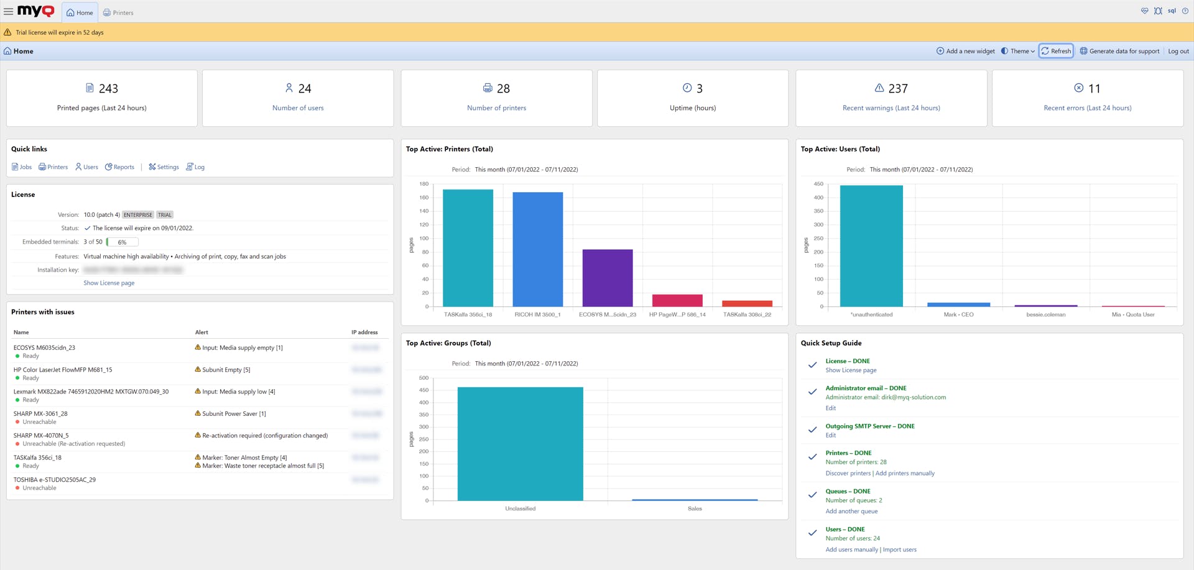Open the Theme dropdown
This screenshot has width=1194, height=570.
(1017, 51)
